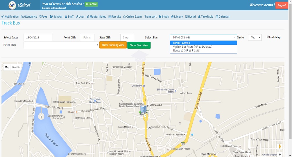Click the Show Running View button

113,45
